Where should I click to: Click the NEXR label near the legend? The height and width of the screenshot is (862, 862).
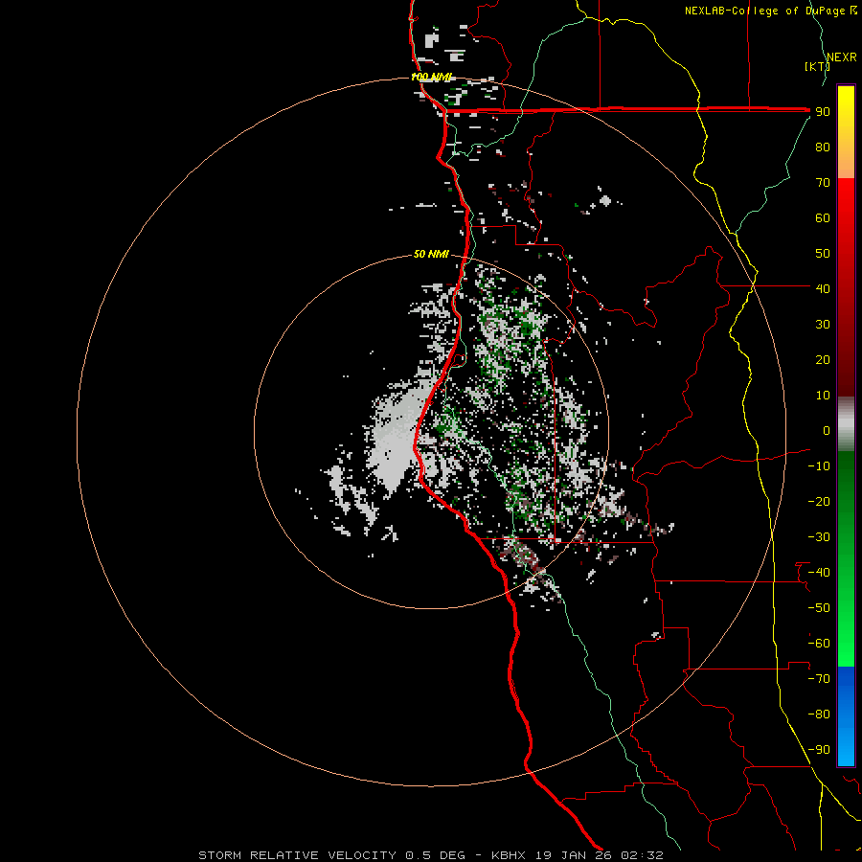[x=842, y=57]
